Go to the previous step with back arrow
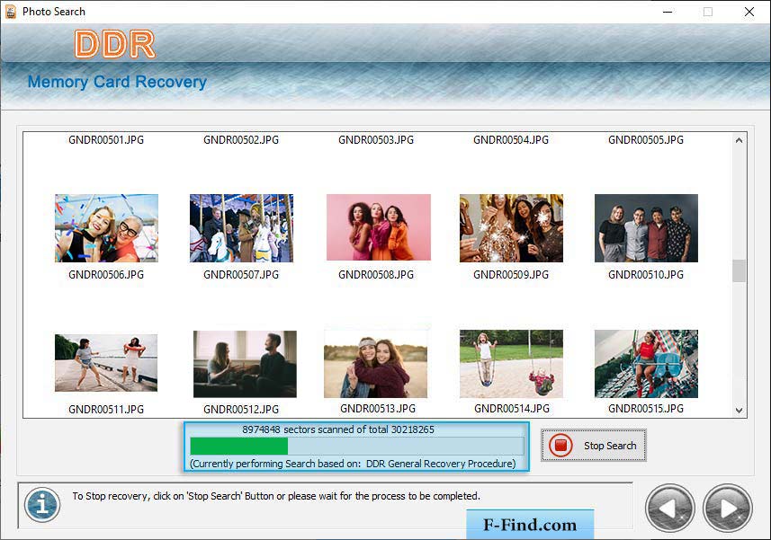This screenshot has height=540, width=771. (669, 508)
